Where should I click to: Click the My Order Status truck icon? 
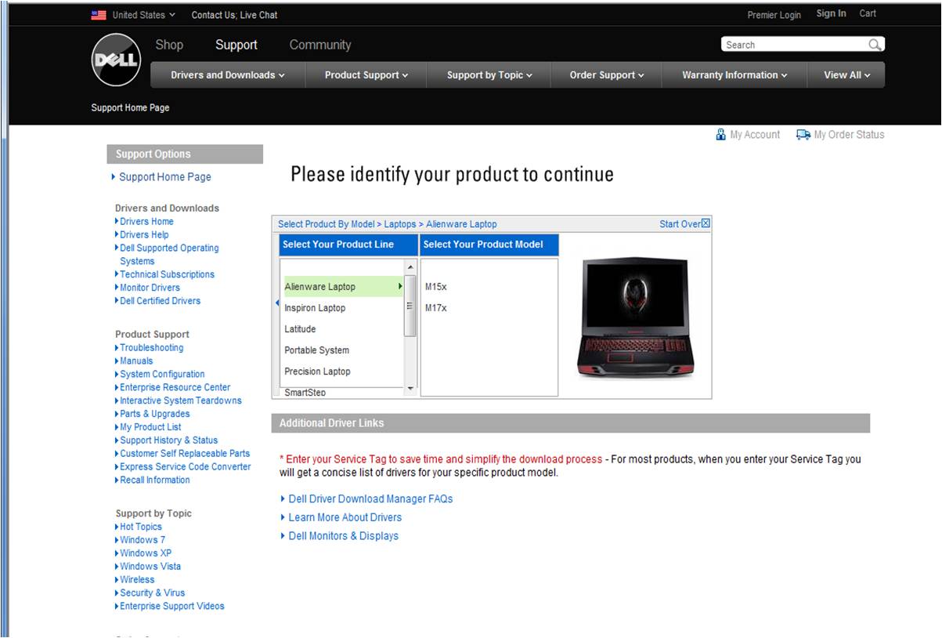coord(803,135)
